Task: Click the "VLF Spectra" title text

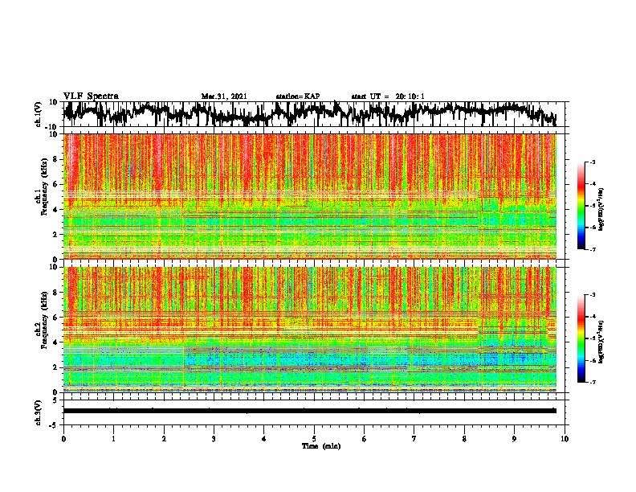Action: coord(91,96)
